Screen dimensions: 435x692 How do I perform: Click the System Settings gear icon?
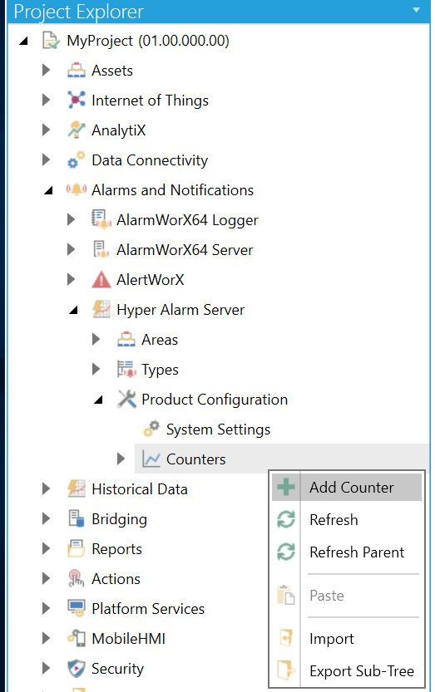pos(151,429)
